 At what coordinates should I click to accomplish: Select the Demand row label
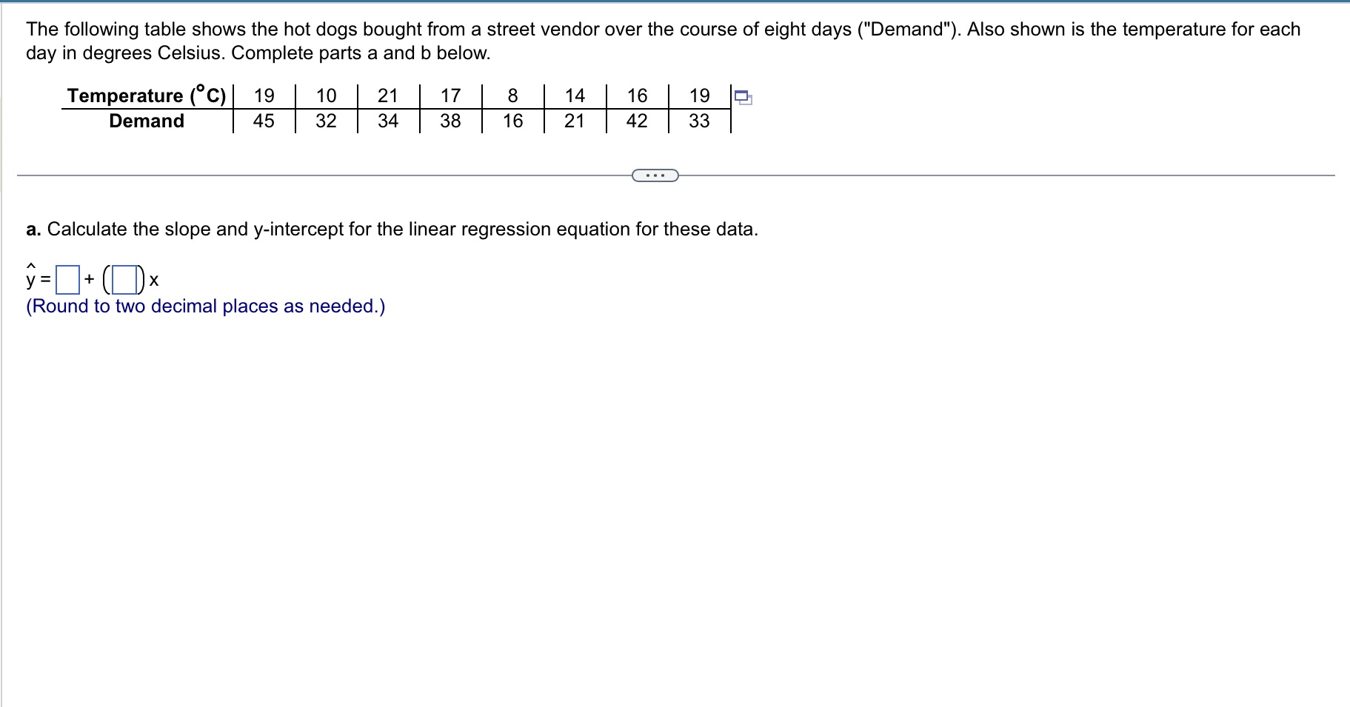[x=146, y=121]
